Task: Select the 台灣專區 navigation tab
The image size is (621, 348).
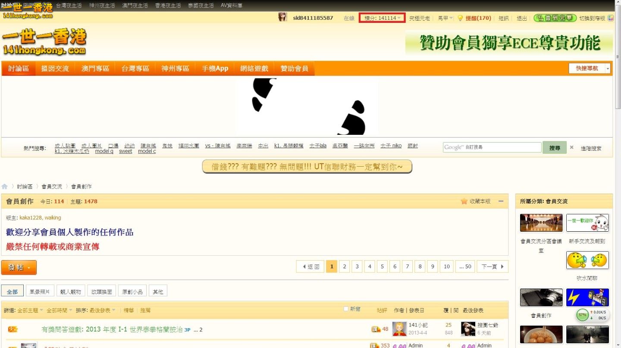Action: 135,68
